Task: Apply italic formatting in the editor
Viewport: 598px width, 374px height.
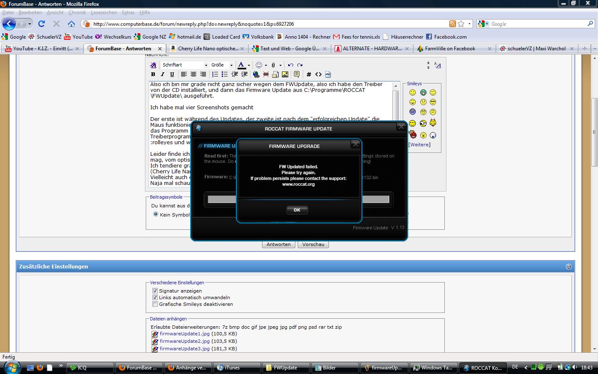Action: [x=162, y=74]
